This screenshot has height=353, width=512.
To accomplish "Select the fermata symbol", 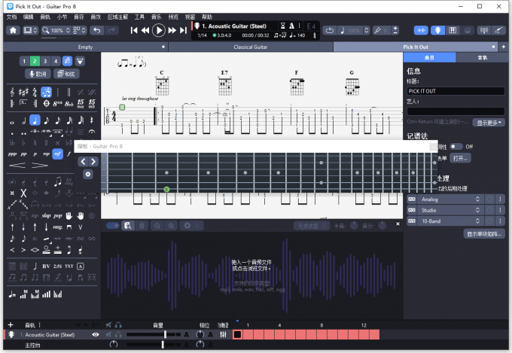I will point(92,132).
